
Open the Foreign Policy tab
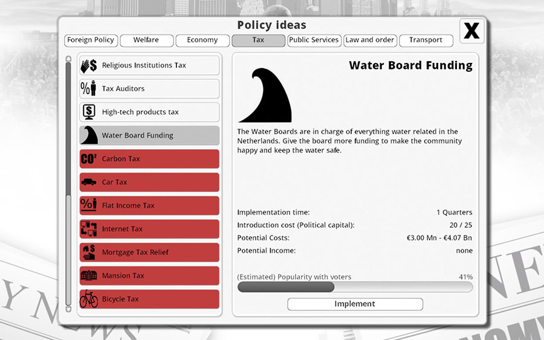[91, 40]
